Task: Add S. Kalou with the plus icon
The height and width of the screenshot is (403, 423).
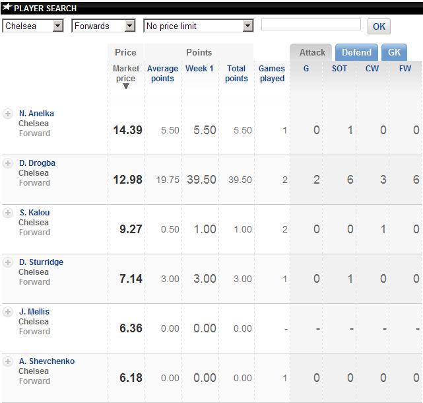Action: click(7, 213)
